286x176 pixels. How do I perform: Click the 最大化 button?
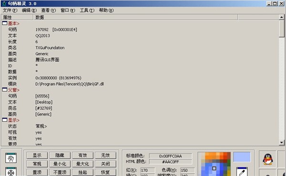click(82, 164)
